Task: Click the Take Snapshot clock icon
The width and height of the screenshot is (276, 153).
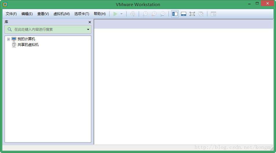Action: pos(145,14)
